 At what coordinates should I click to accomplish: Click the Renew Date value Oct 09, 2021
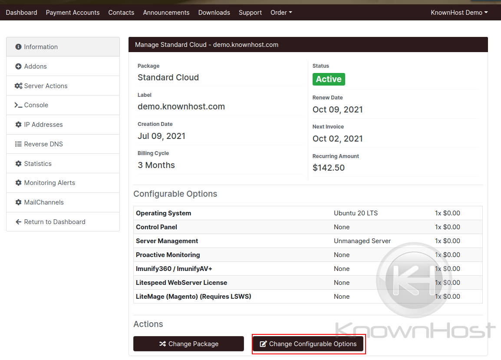[x=337, y=109]
